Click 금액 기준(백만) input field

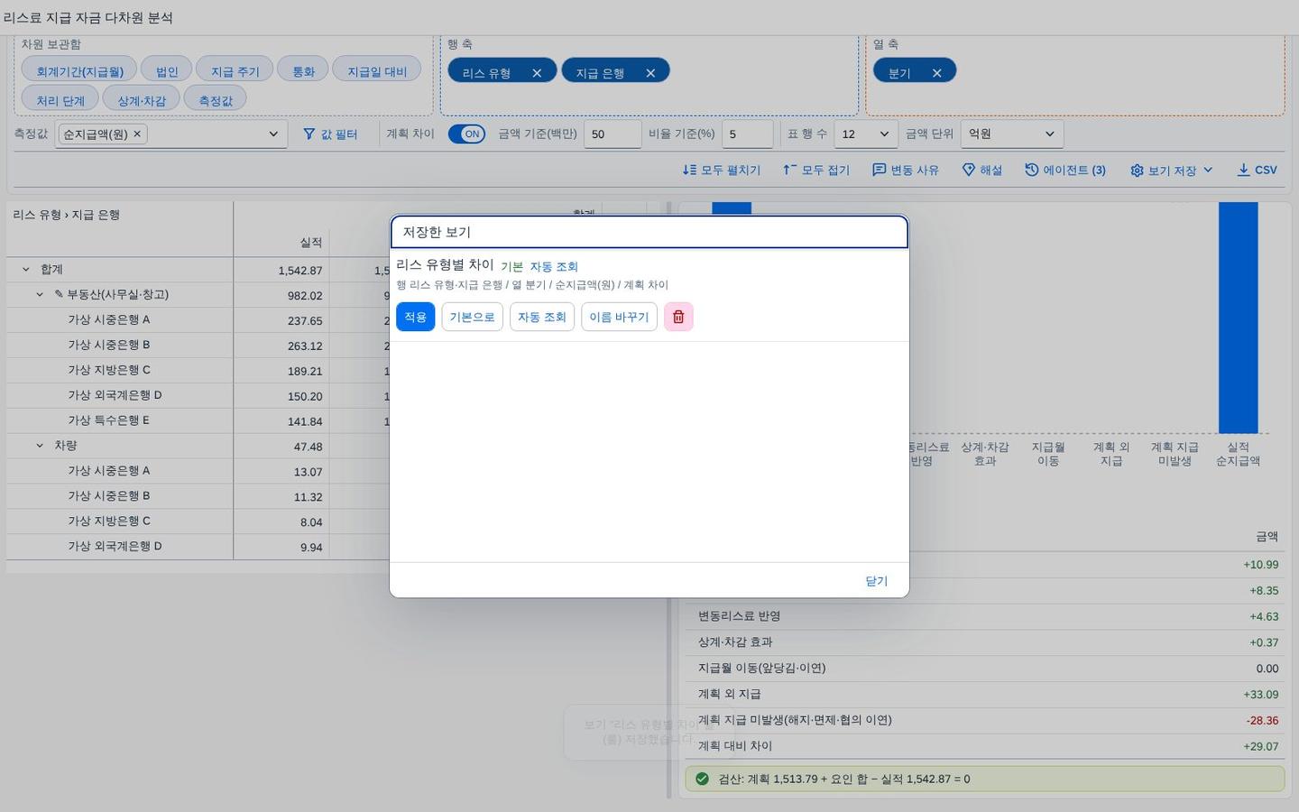click(x=613, y=134)
